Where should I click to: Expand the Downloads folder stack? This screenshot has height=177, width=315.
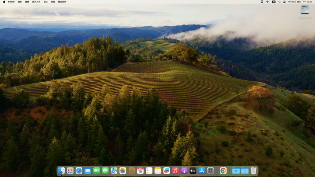click(236, 171)
